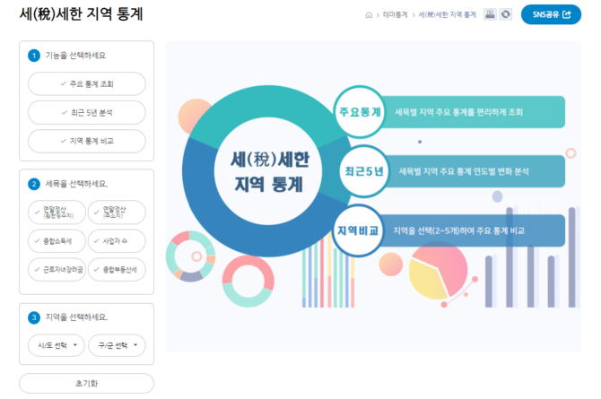Click 세(稅)세한 지역 통계 breadcrumb link

point(447,15)
